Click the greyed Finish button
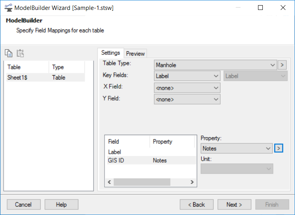295x215 pixels. tap(272, 204)
